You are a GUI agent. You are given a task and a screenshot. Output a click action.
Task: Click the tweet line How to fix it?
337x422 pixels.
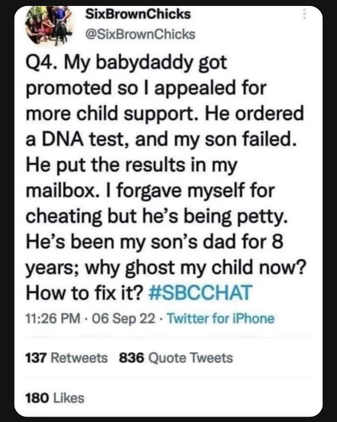pyautogui.click(x=84, y=293)
